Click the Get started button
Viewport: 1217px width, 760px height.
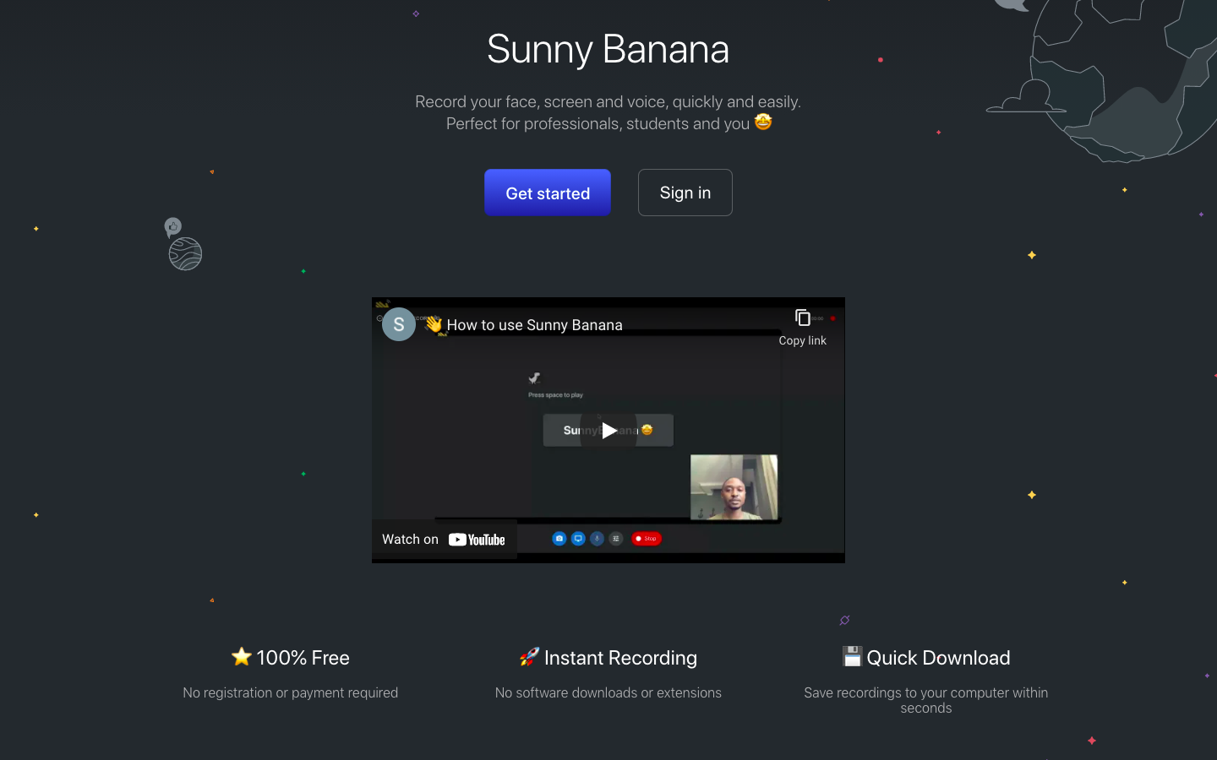coord(547,193)
